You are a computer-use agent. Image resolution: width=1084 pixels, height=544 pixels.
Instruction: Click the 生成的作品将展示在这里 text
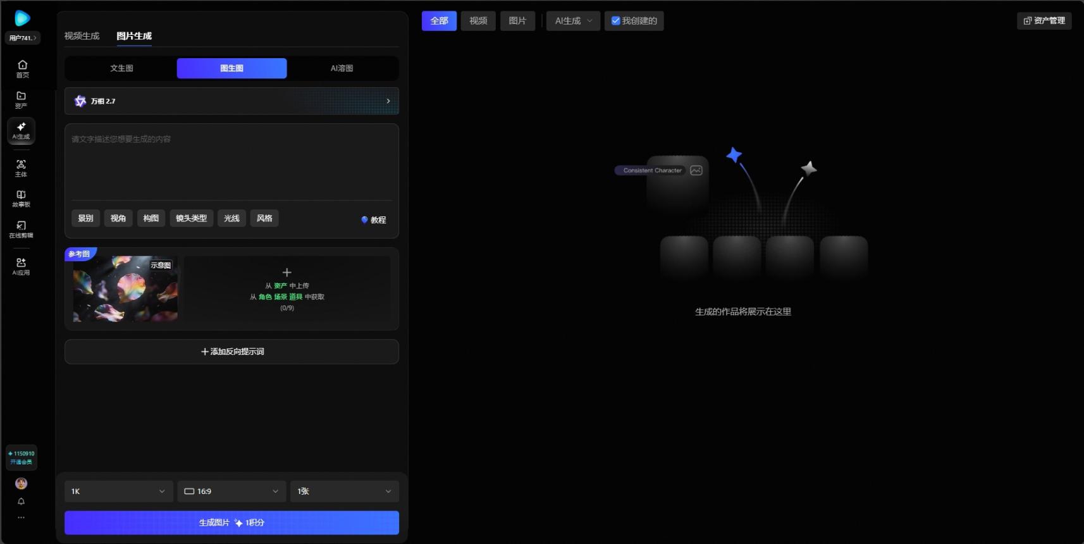(743, 312)
